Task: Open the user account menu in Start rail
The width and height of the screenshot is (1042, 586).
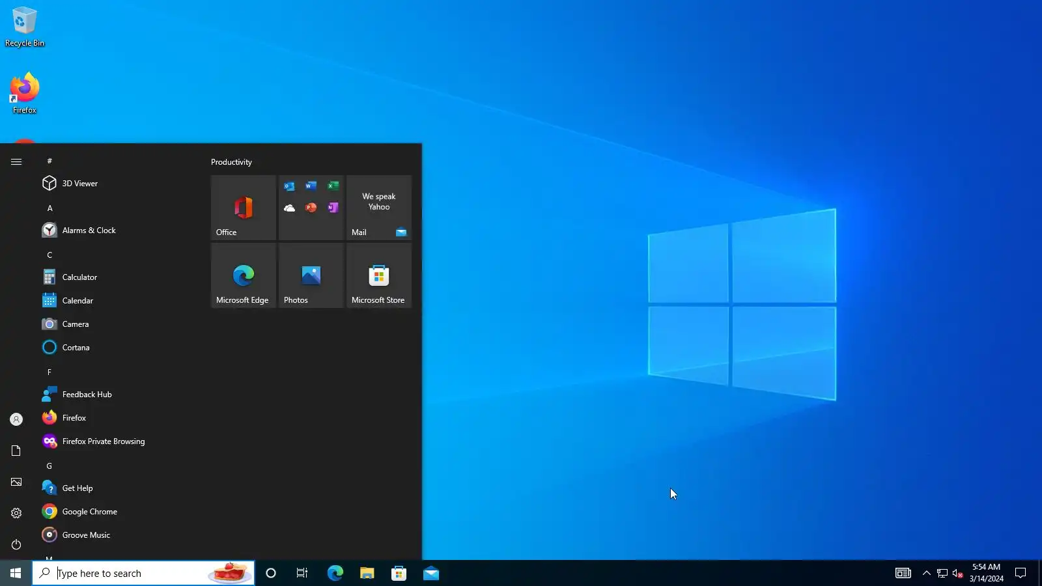Action: pyautogui.click(x=16, y=419)
